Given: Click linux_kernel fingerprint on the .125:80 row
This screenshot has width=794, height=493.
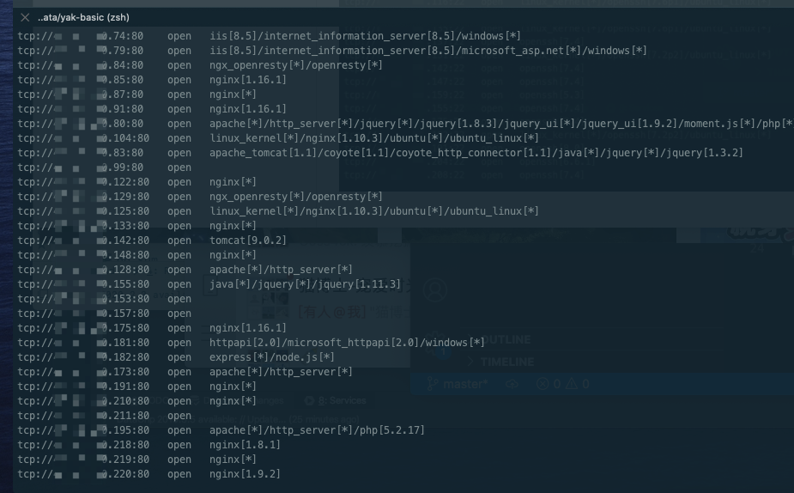Looking at the screenshot, I should 373,211.
